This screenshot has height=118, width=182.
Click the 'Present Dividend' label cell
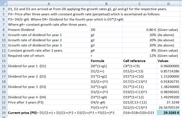49,30
